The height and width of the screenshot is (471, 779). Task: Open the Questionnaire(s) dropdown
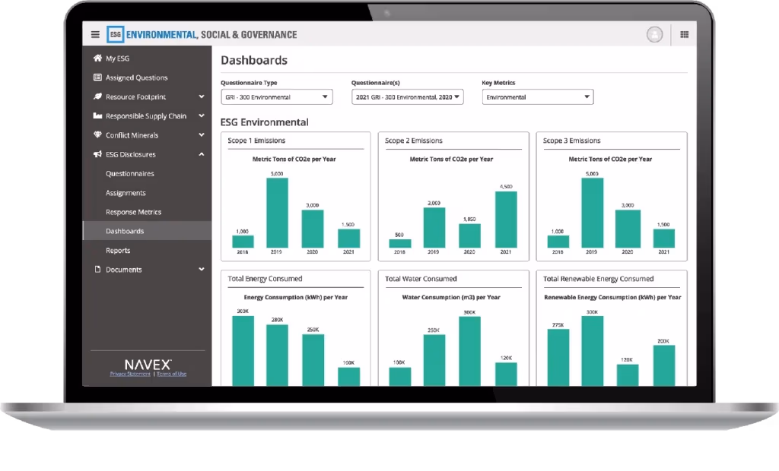[408, 96]
